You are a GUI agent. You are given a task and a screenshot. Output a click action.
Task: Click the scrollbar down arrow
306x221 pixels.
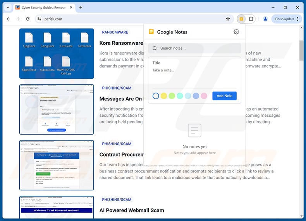301,216
